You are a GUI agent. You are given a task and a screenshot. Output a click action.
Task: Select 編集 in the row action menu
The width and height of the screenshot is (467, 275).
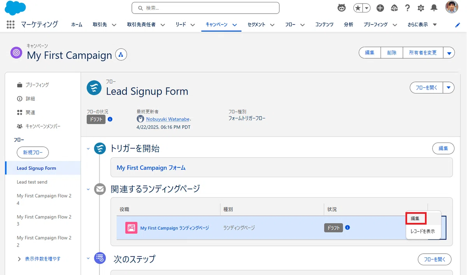click(x=416, y=219)
